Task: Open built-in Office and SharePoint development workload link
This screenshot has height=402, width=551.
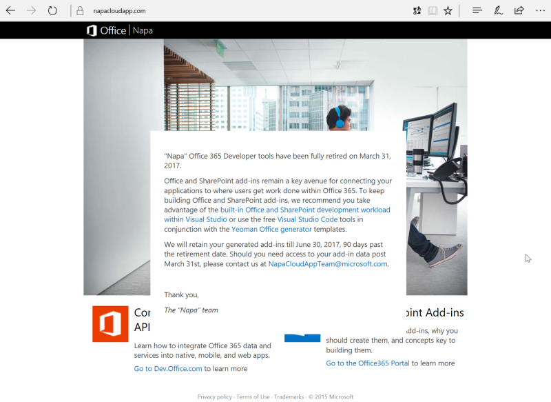Action: (x=277, y=214)
